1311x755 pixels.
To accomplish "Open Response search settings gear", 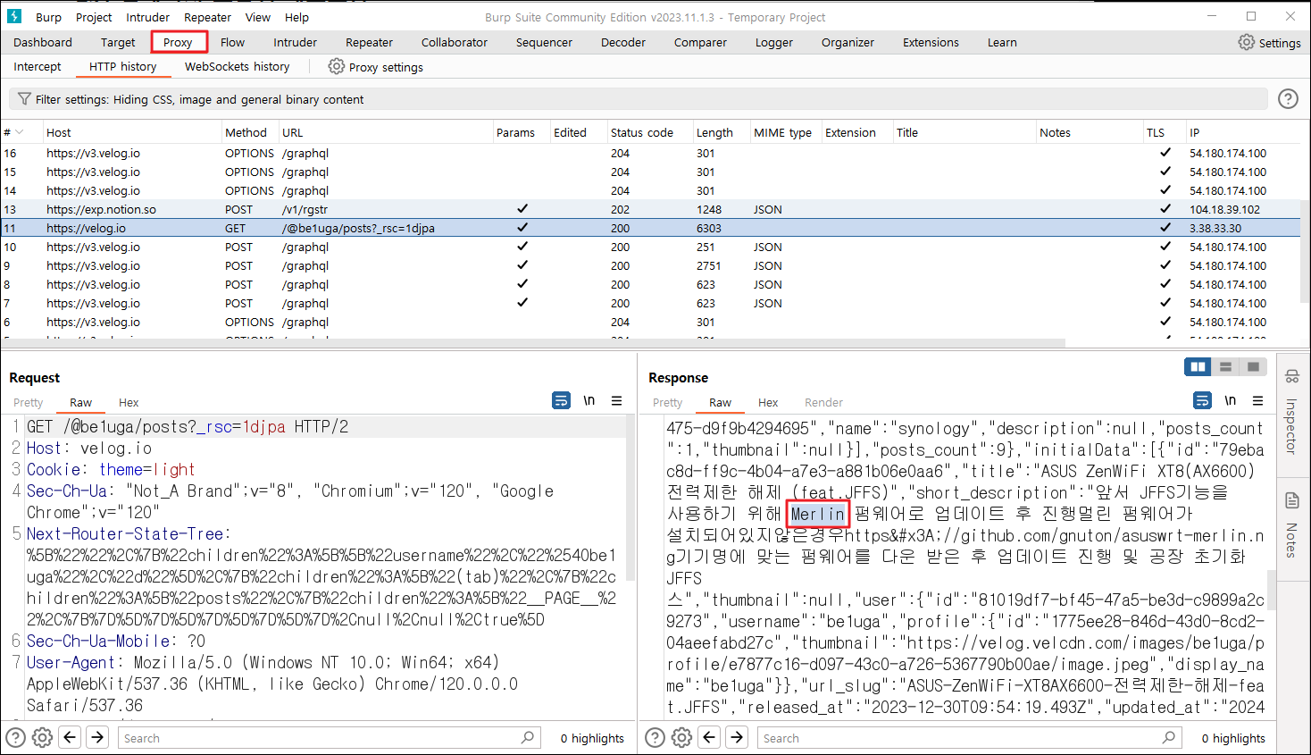I will click(x=681, y=737).
